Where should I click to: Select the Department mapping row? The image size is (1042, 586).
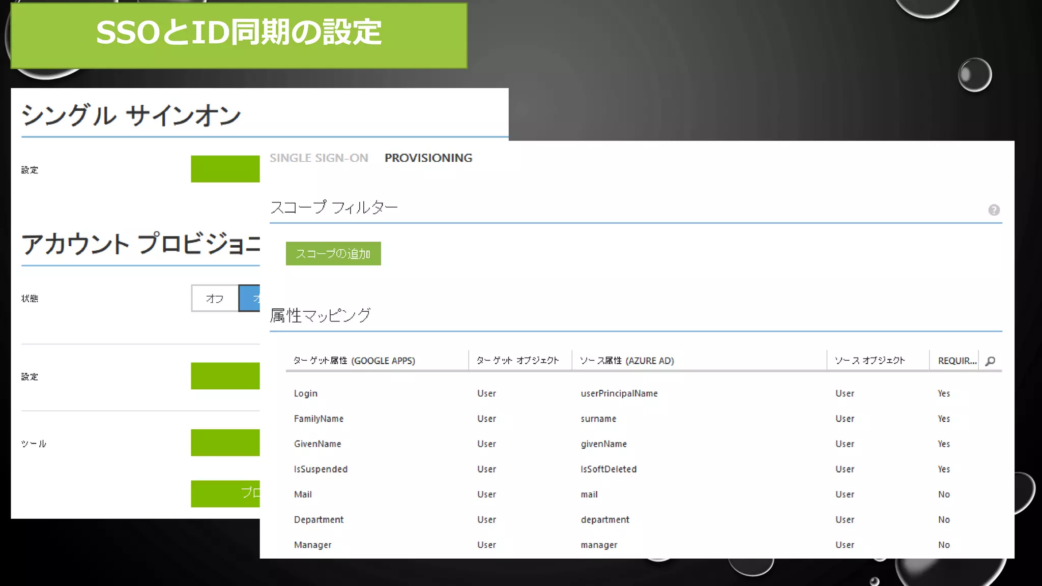coord(319,519)
